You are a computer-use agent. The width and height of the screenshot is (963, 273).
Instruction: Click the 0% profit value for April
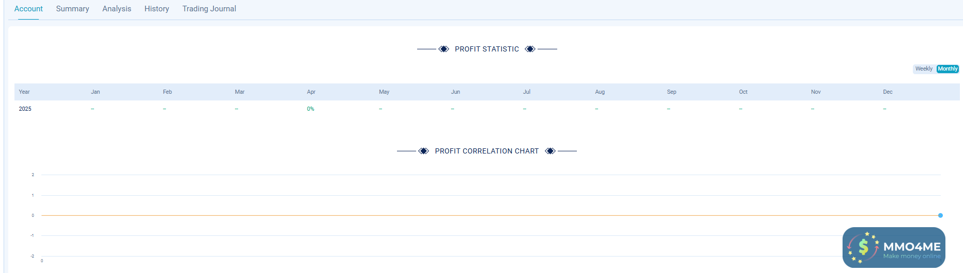pyautogui.click(x=311, y=109)
